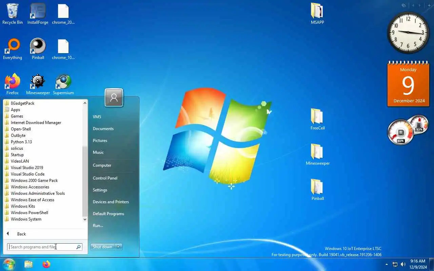Expand the Windows System folder
Viewport: 434px width, 271px height.
pyautogui.click(x=43, y=219)
